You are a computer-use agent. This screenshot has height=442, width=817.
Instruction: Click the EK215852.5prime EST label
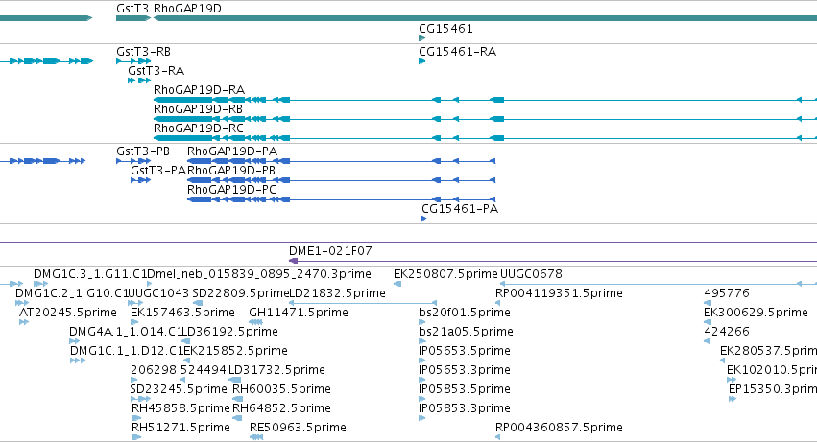coord(235,351)
